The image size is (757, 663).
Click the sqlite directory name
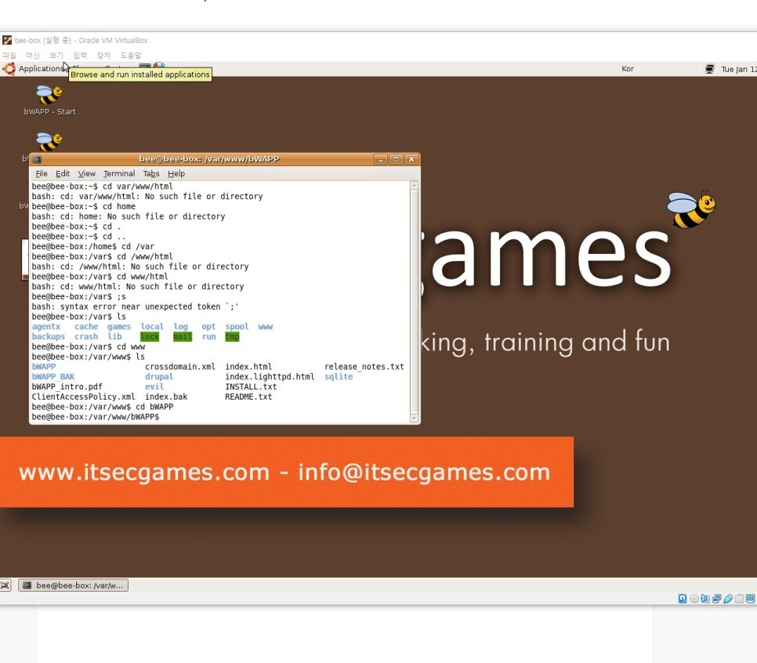click(339, 377)
